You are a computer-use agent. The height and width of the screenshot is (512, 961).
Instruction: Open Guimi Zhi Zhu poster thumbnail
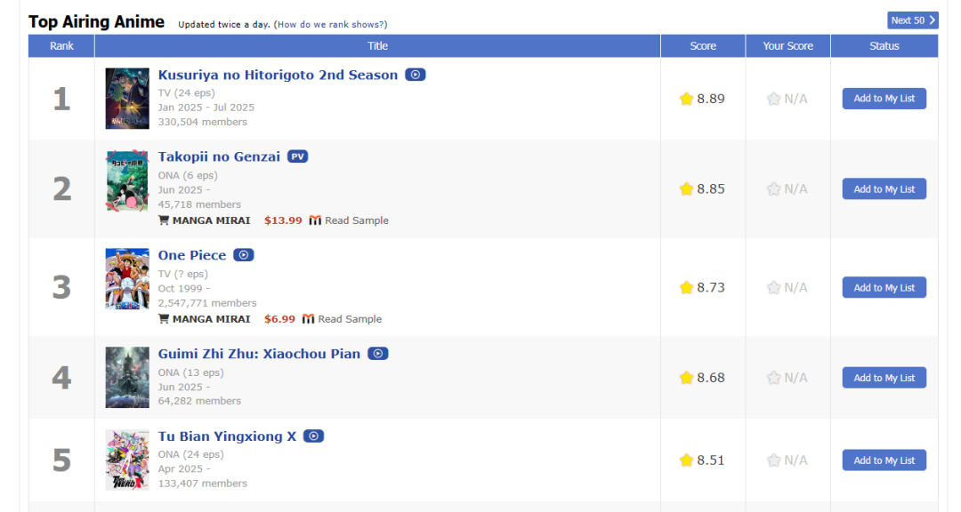click(x=127, y=377)
